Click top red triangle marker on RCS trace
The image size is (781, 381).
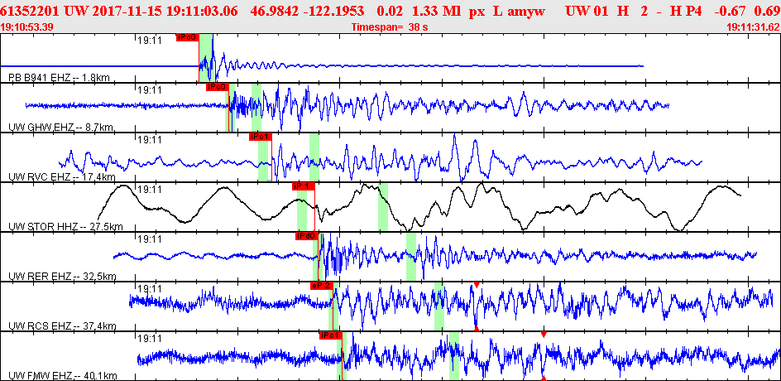[x=477, y=285]
